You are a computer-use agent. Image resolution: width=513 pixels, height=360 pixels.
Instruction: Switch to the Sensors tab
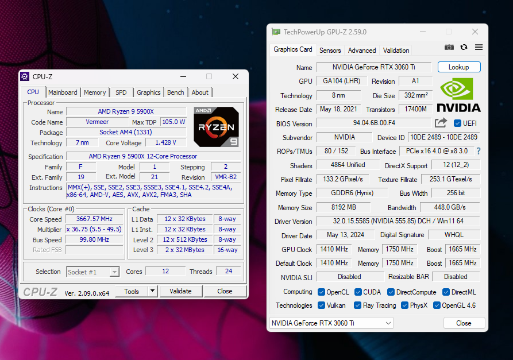coord(330,51)
